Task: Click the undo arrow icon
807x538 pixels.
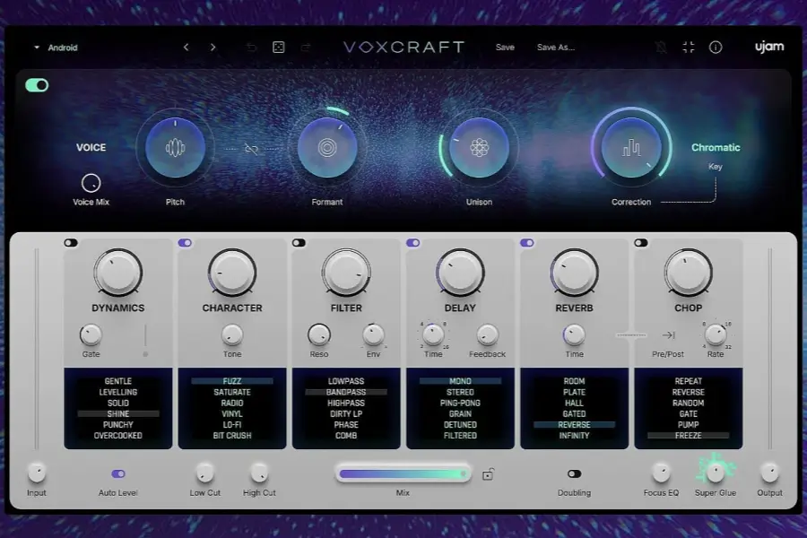Action: point(251,47)
